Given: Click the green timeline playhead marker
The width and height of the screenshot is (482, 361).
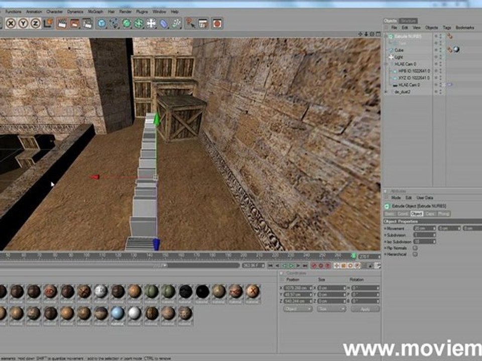Looking at the screenshot, I should [353, 255].
